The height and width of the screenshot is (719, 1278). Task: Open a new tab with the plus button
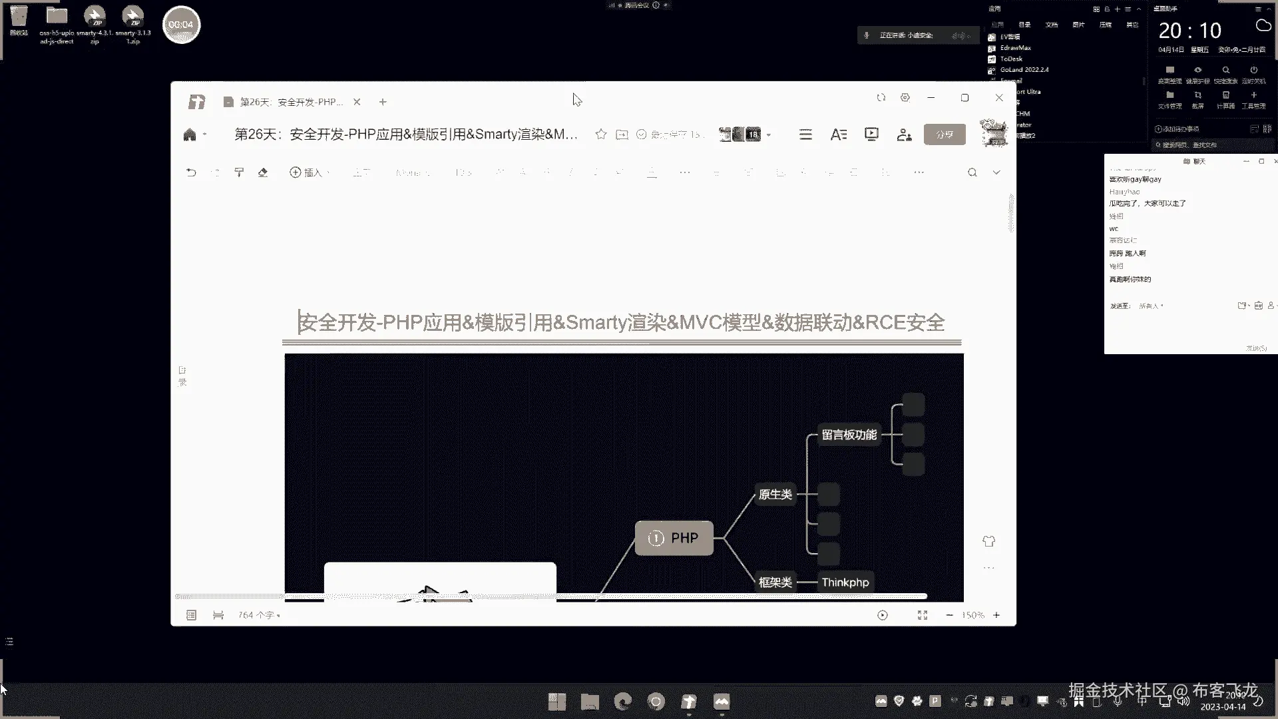(383, 102)
